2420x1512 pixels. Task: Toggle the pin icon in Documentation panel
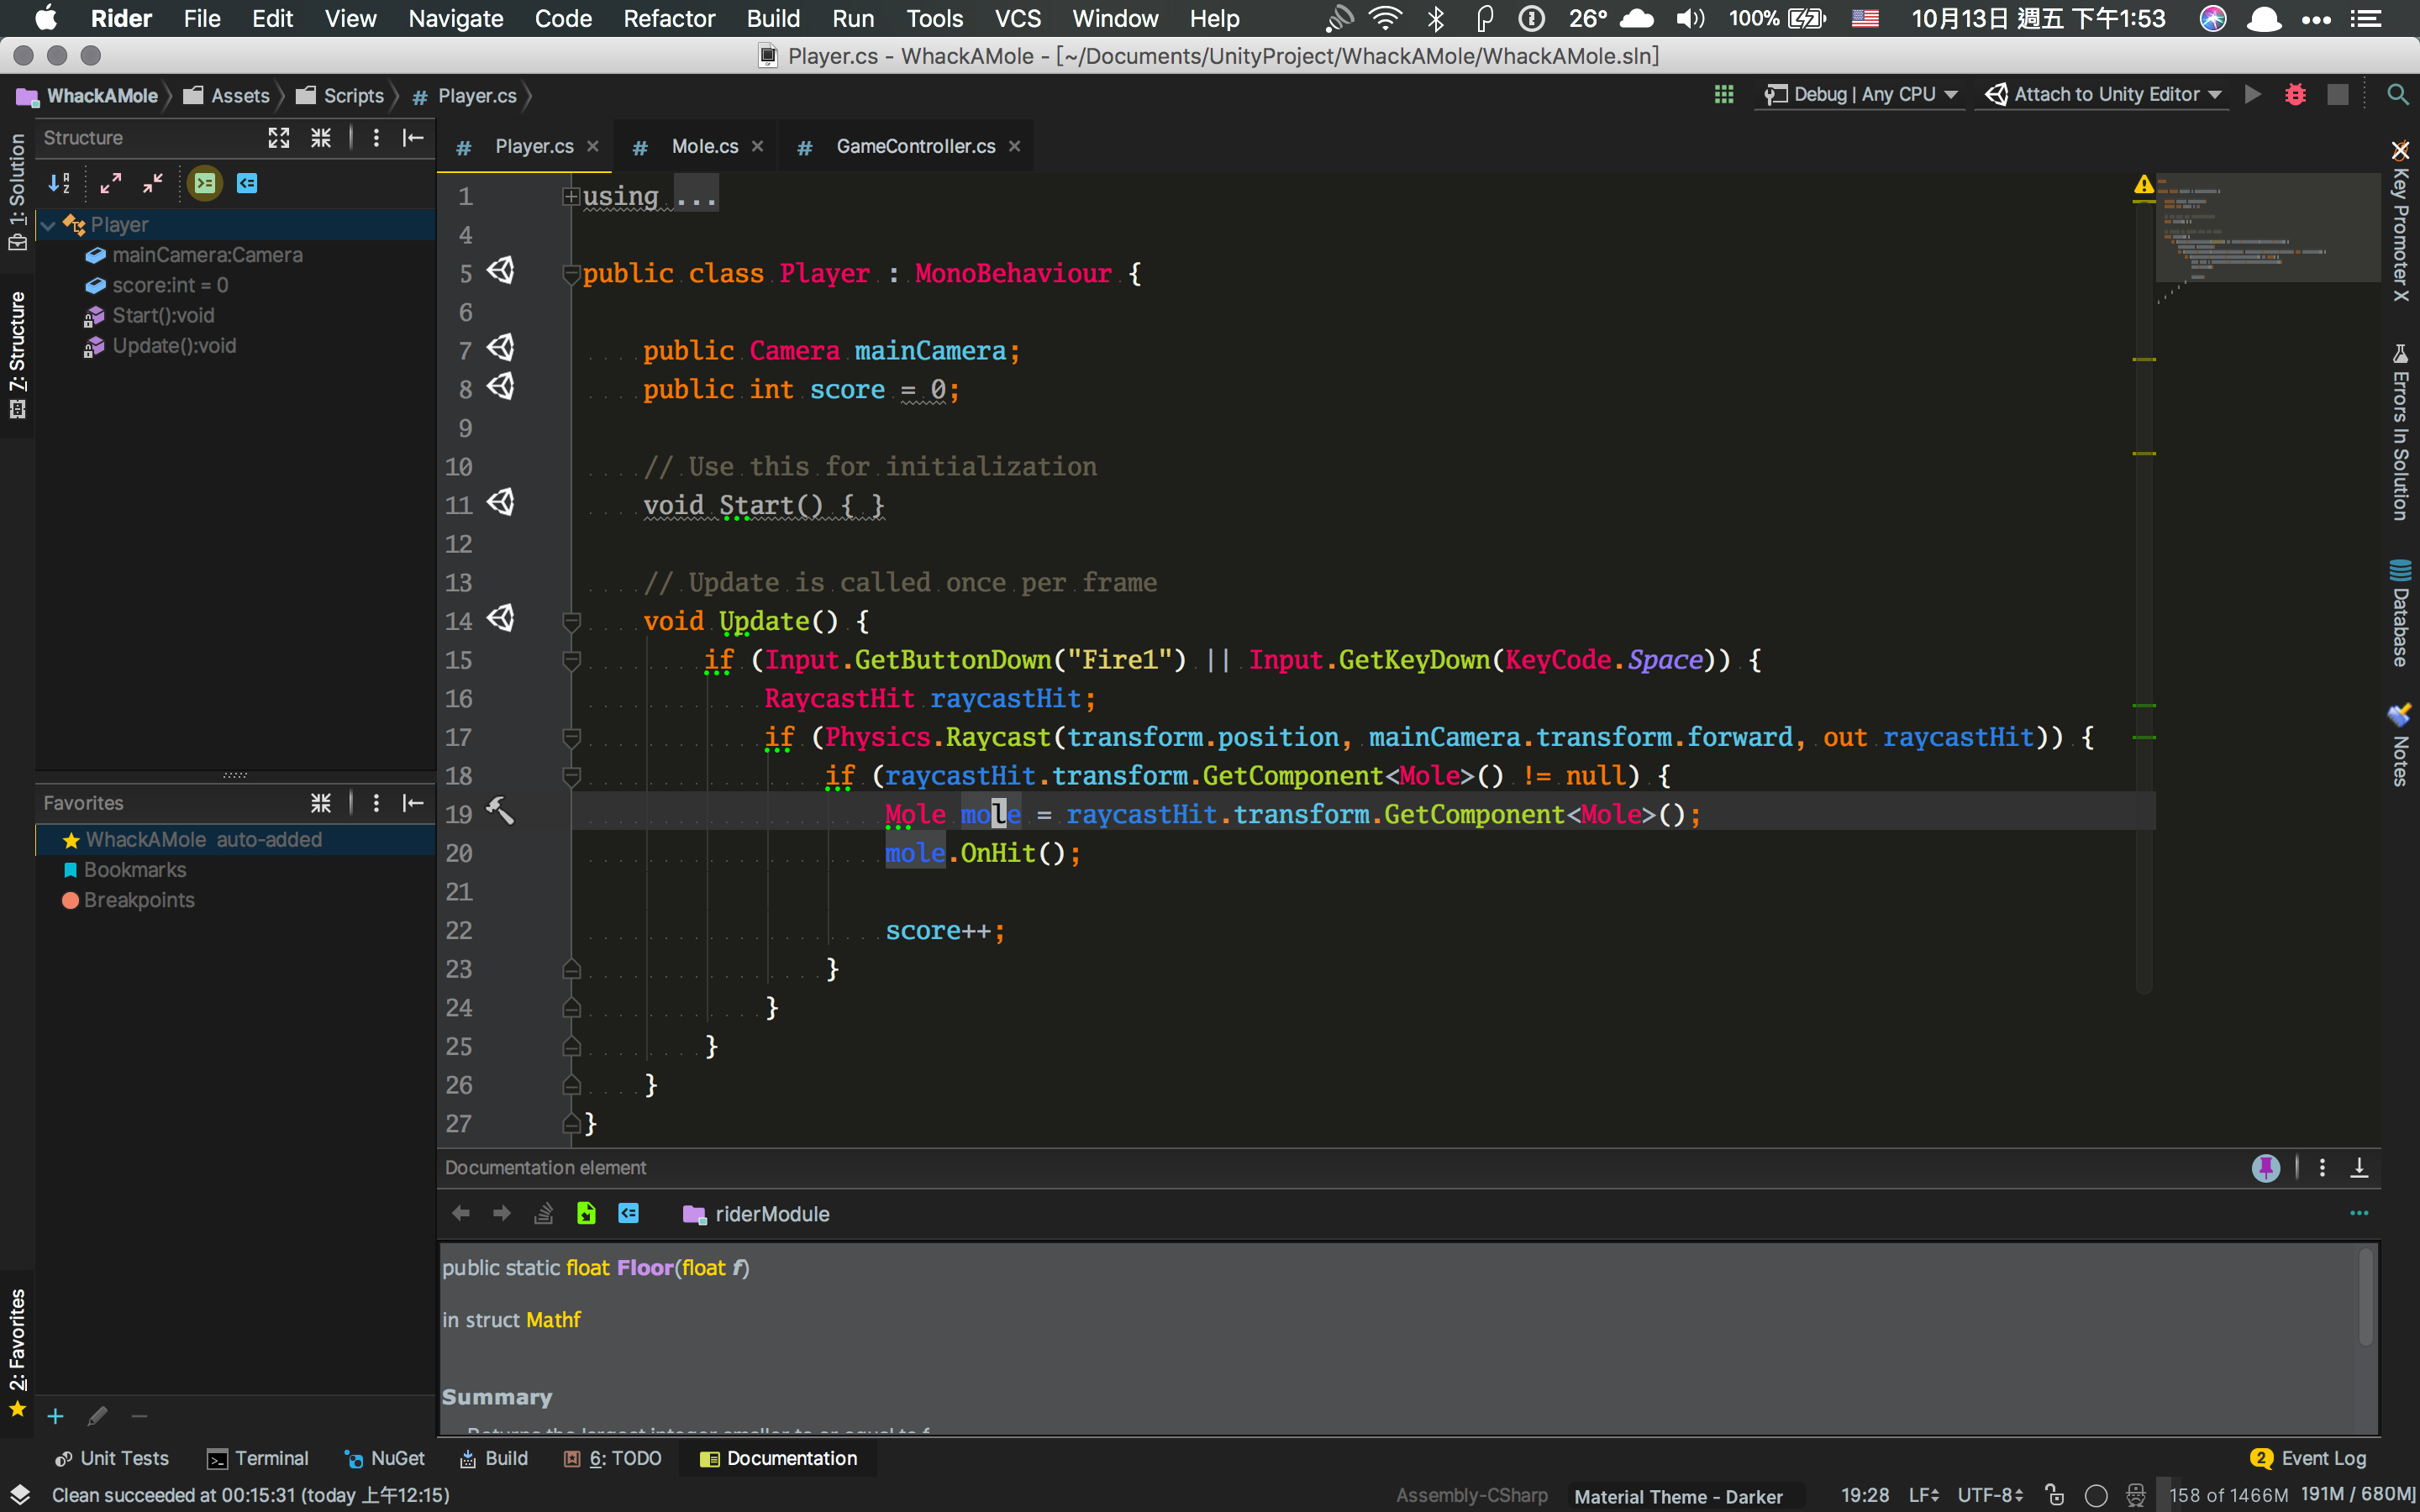[x=2265, y=1167]
